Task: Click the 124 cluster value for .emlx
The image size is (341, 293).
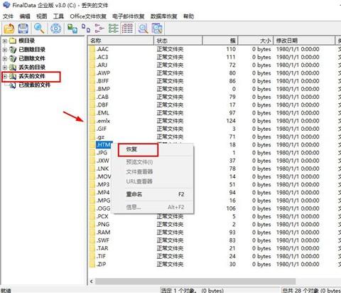Action: 231,121
